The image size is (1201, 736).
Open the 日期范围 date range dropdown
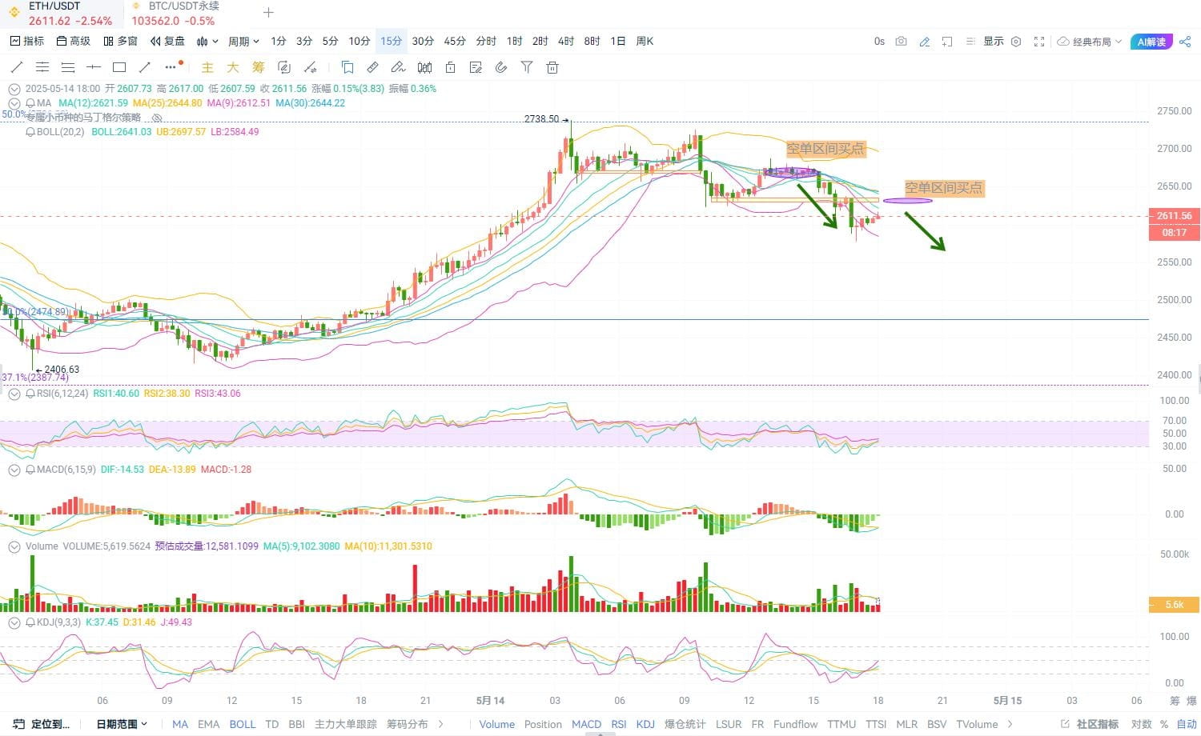point(123,724)
